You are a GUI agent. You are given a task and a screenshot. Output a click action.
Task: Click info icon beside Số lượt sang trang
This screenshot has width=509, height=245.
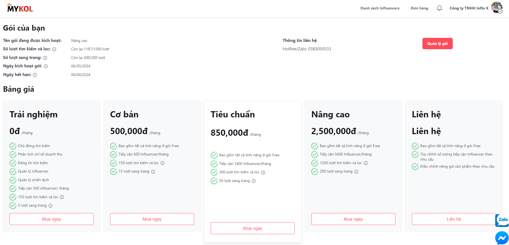point(45,58)
